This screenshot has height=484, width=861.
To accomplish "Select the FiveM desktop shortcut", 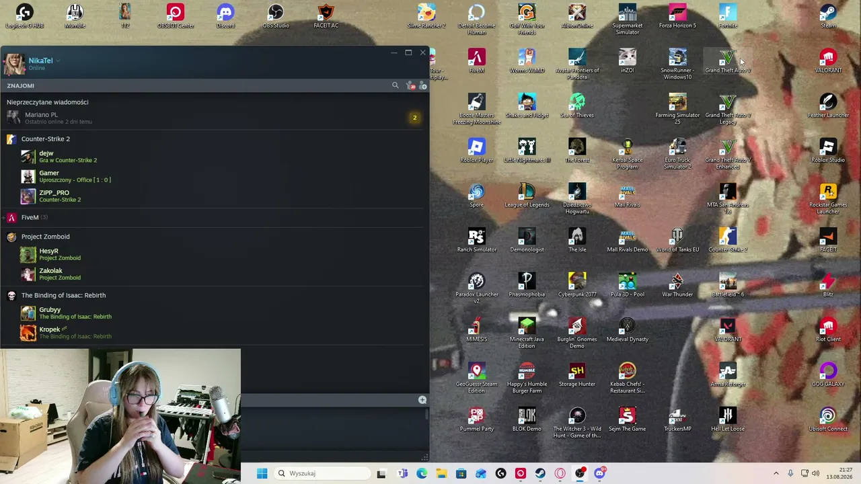I will (x=476, y=61).
